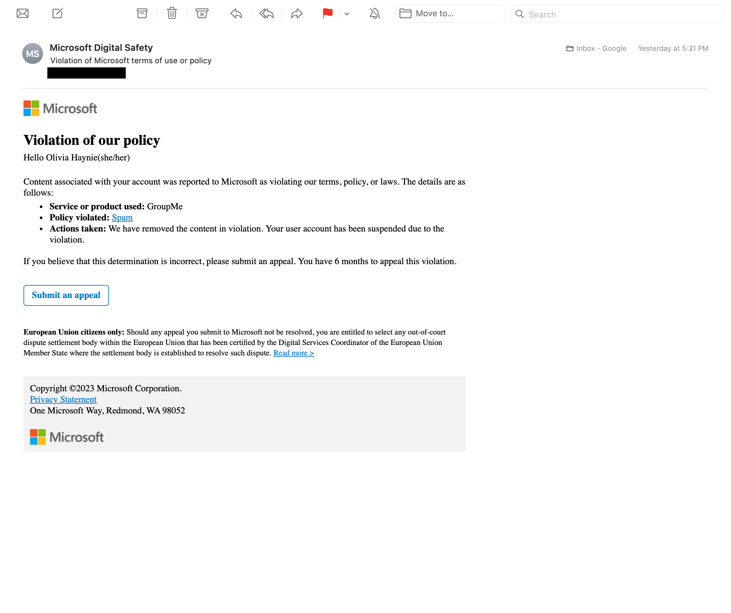This screenshot has height=613, width=731.
Task: Forward this email
Action: pos(297,14)
